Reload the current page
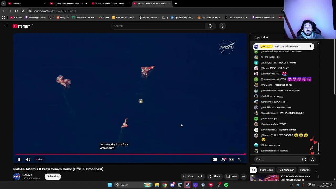 (16, 11)
